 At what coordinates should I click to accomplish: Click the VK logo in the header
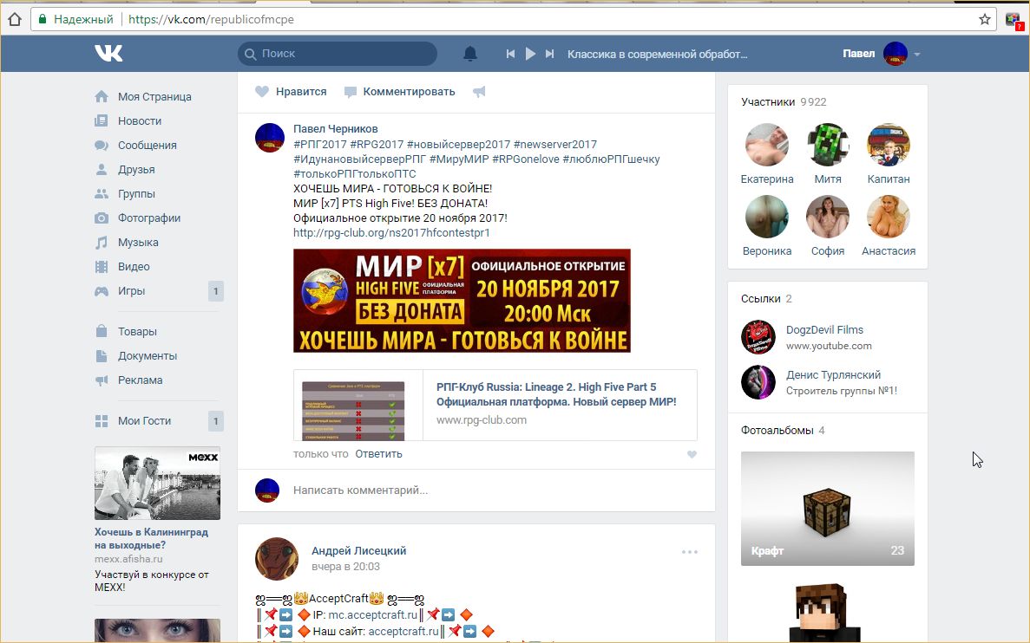click(x=108, y=53)
